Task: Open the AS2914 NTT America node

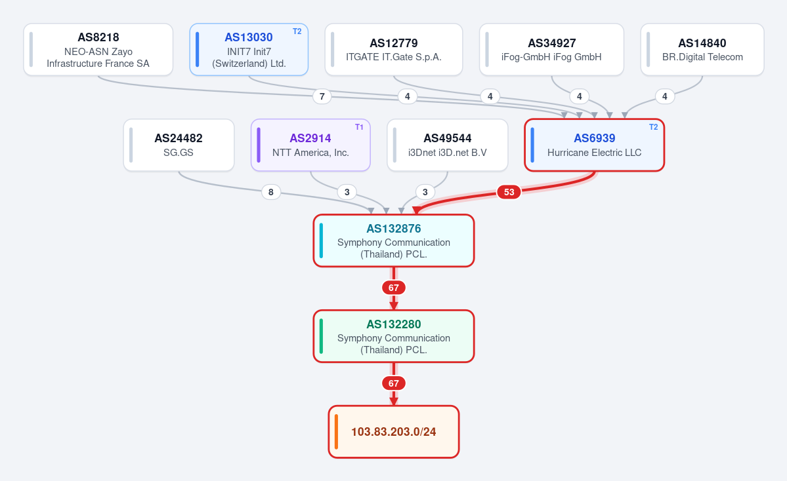Action: (x=310, y=145)
